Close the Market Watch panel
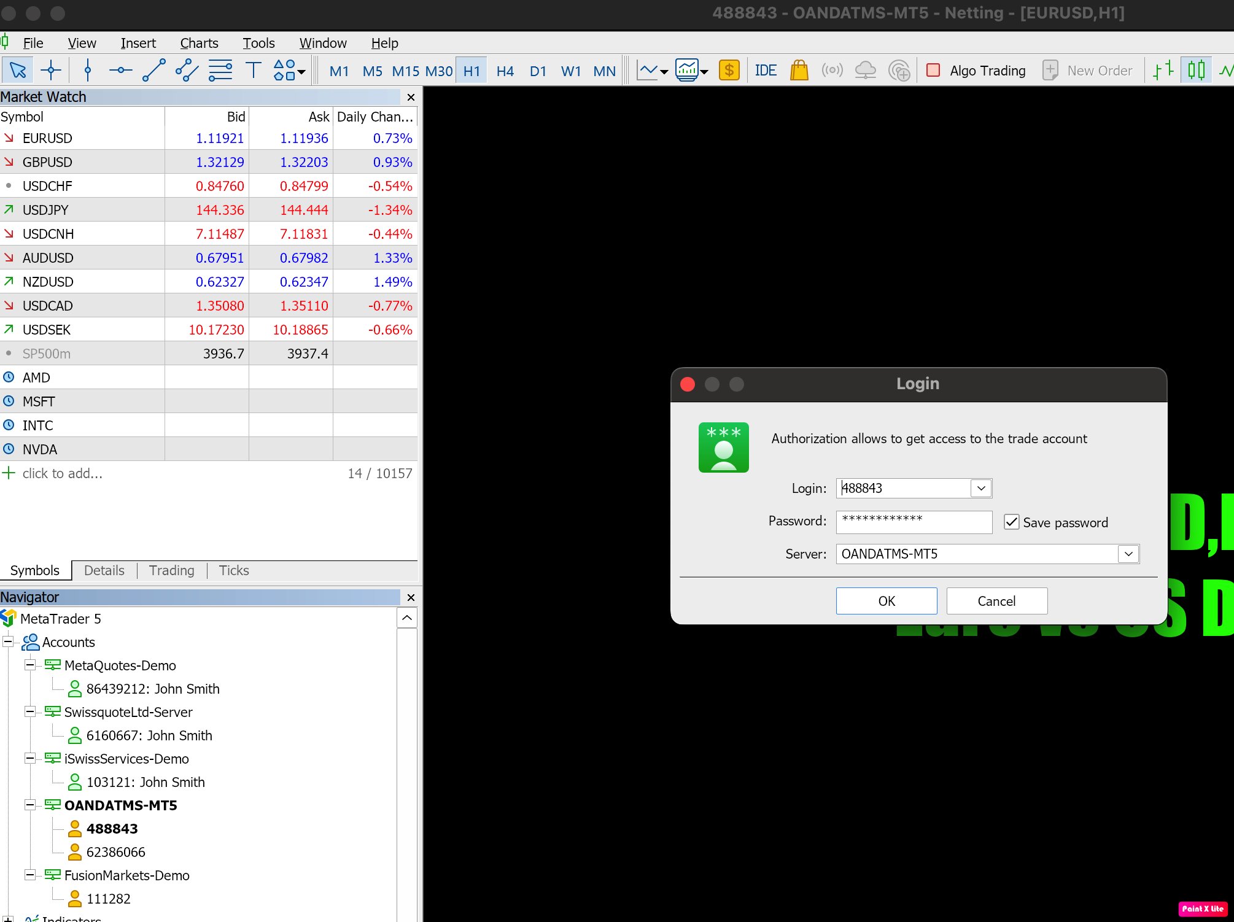 tap(411, 97)
